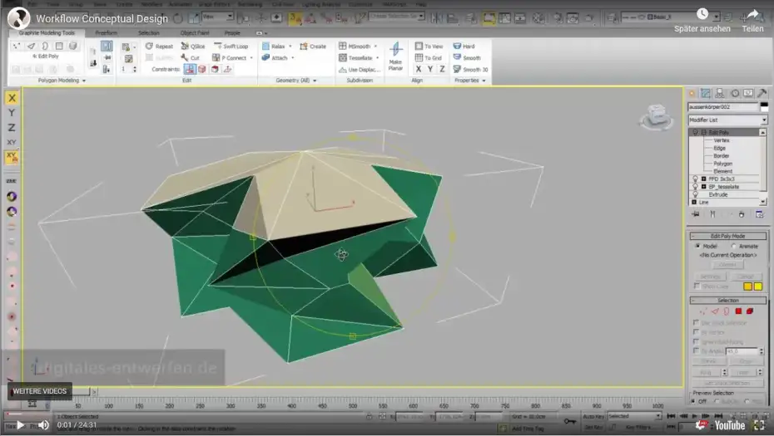The image size is (774, 436).
Task: Open the Motion panel tab icon
Action: coord(735,93)
